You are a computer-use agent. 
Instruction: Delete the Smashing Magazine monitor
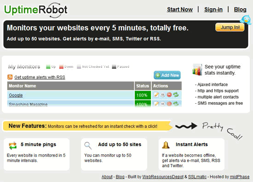tap(169, 104)
